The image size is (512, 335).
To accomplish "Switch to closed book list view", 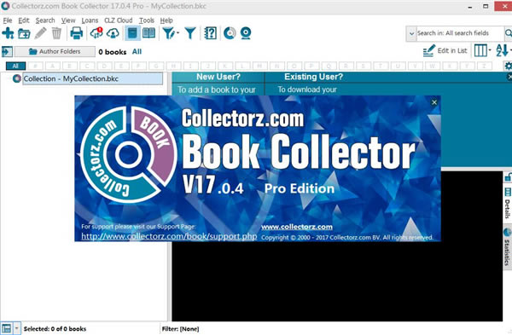I will tap(132, 33).
